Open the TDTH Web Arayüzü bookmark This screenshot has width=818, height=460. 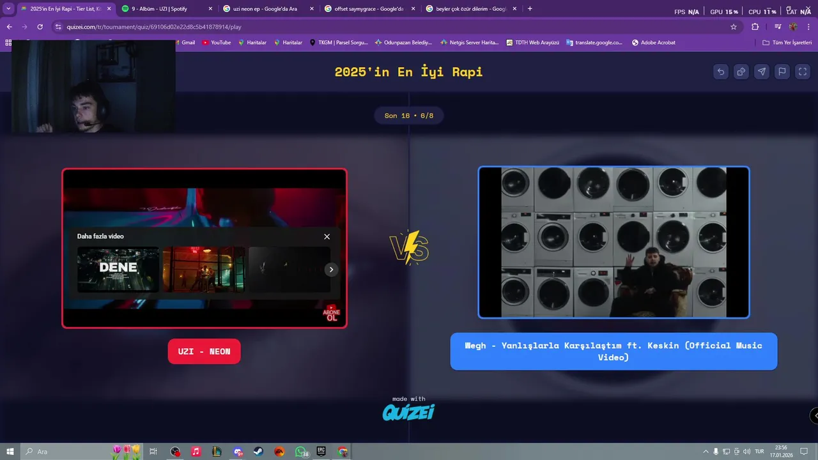(532, 43)
